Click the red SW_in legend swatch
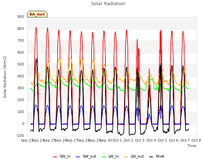217x163 pixels. [x=55, y=157]
